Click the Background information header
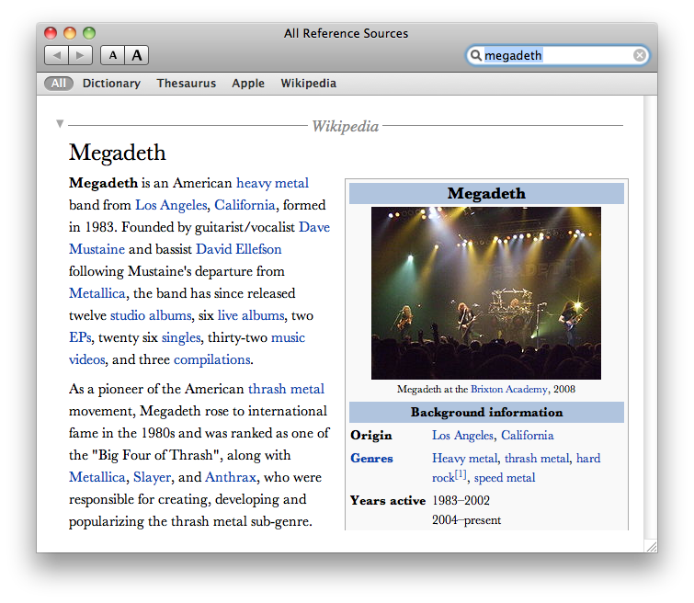The width and height of the screenshot is (694, 603). tap(486, 412)
